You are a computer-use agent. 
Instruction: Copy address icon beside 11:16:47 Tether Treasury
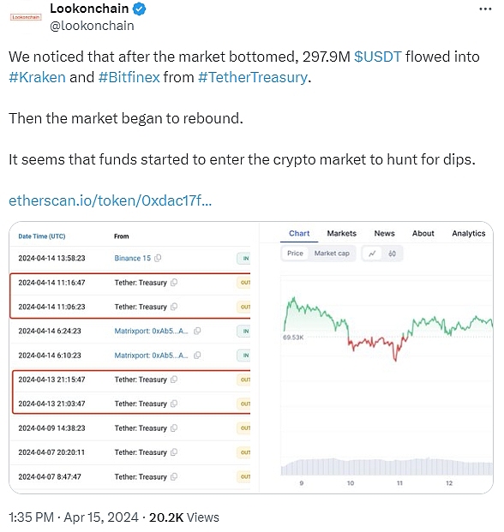pos(174,283)
